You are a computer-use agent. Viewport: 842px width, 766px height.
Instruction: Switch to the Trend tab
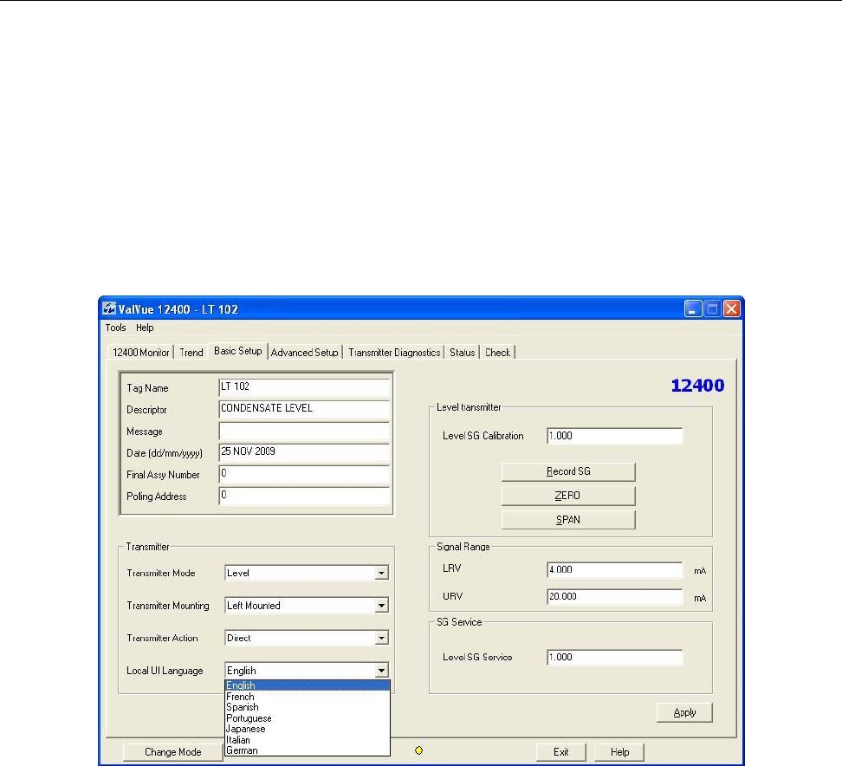(x=191, y=353)
